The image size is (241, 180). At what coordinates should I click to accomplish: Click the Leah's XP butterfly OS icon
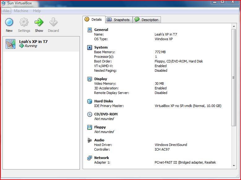11,44
